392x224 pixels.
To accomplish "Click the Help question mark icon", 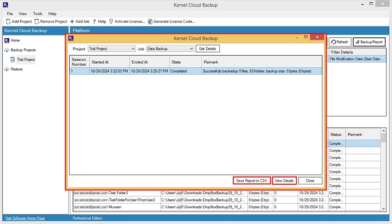I will (94, 22).
